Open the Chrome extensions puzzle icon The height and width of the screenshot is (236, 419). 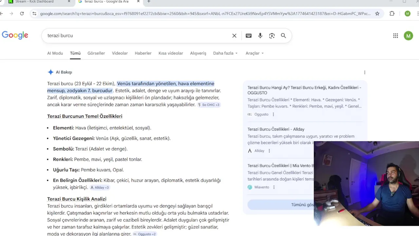pyautogui.click(x=392, y=13)
